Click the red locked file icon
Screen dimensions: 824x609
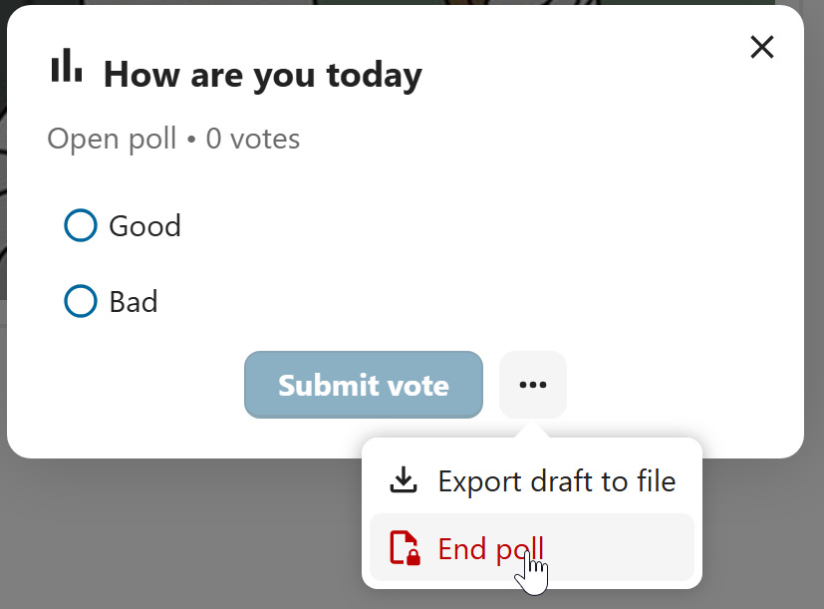(404, 548)
